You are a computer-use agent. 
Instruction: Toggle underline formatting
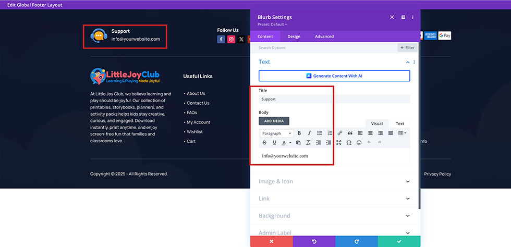coord(274,143)
